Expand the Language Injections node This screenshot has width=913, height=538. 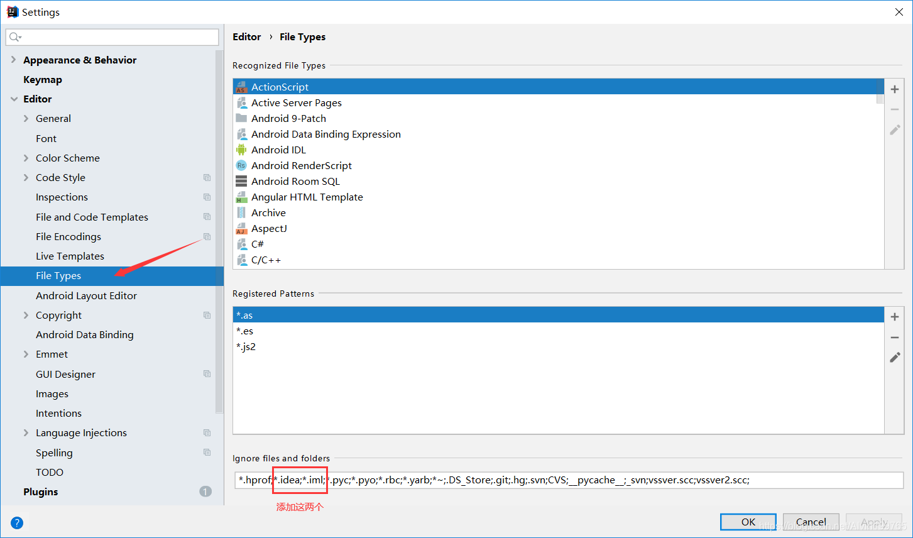coord(26,432)
